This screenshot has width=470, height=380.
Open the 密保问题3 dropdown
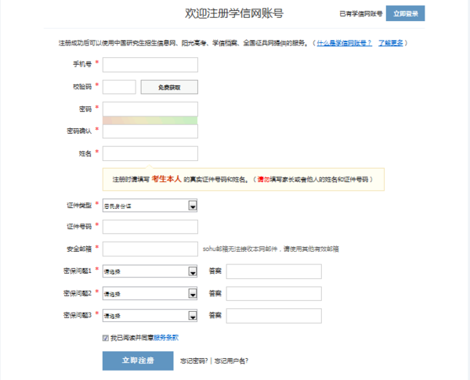150,315
